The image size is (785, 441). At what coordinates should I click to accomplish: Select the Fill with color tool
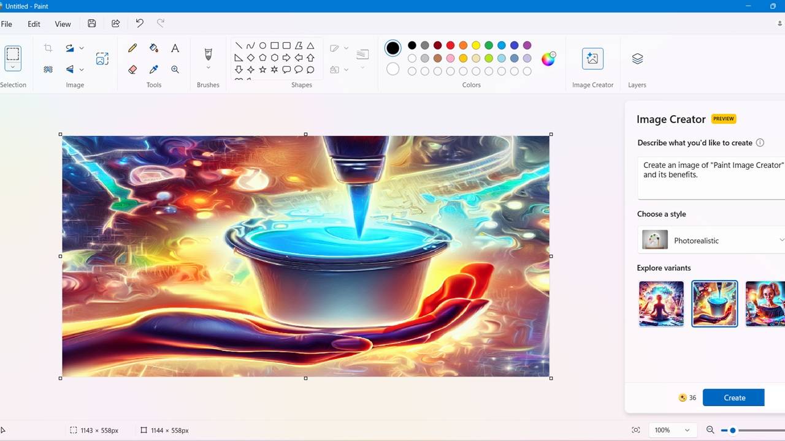153,48
